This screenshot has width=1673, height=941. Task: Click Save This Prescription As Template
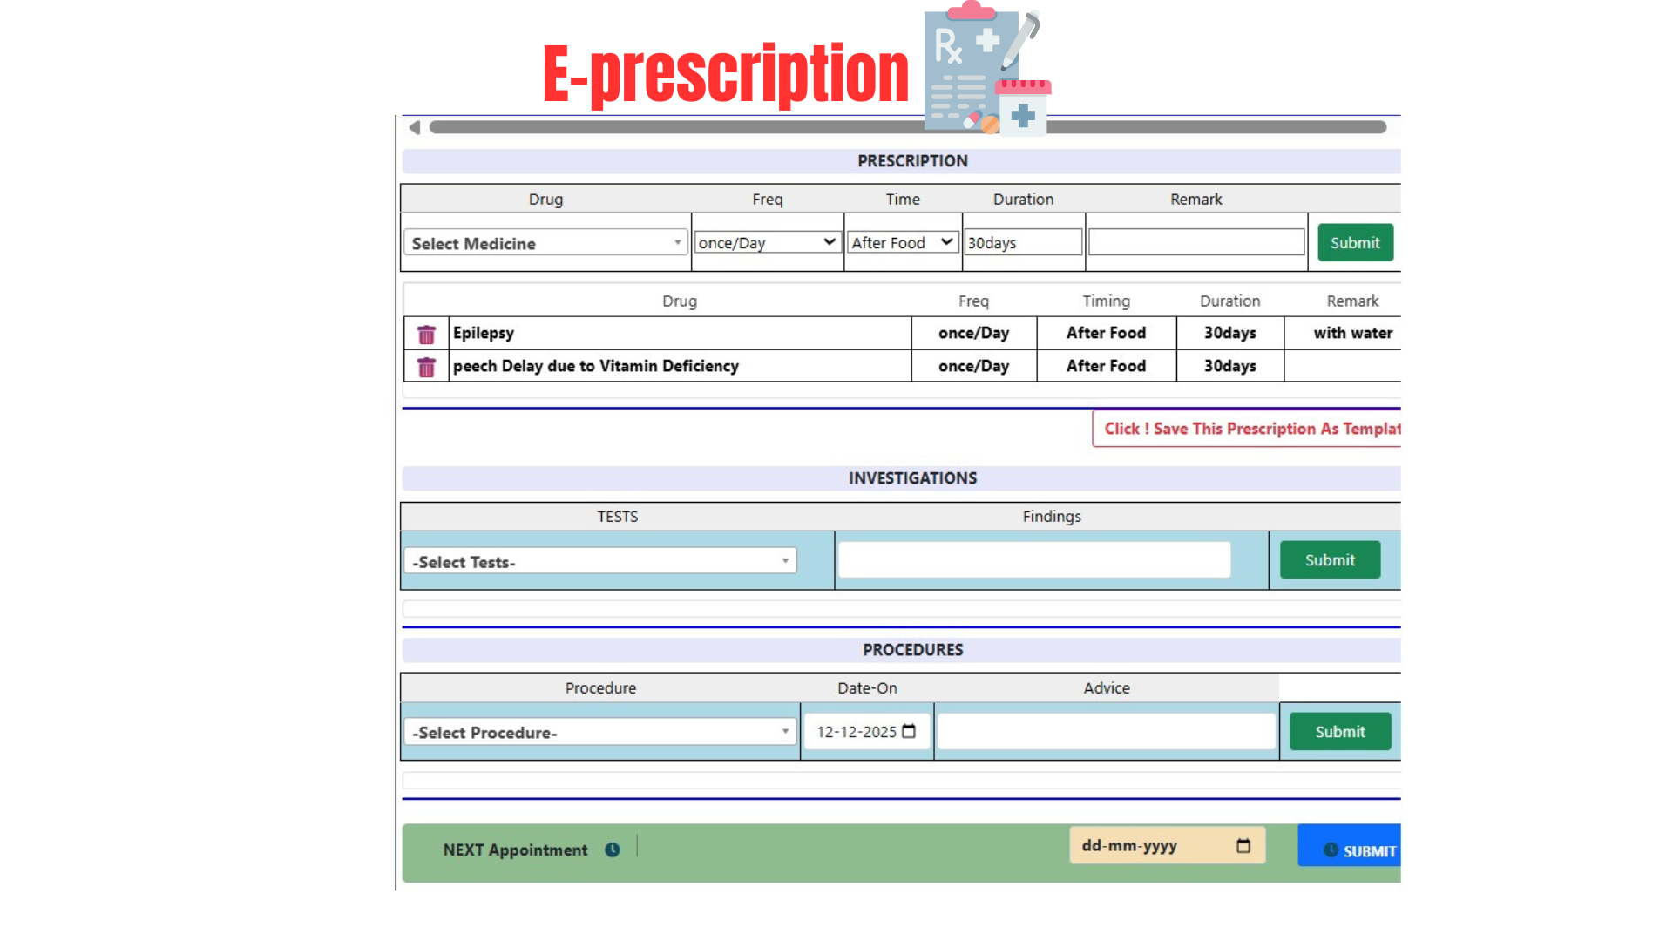click(1250, 429)
